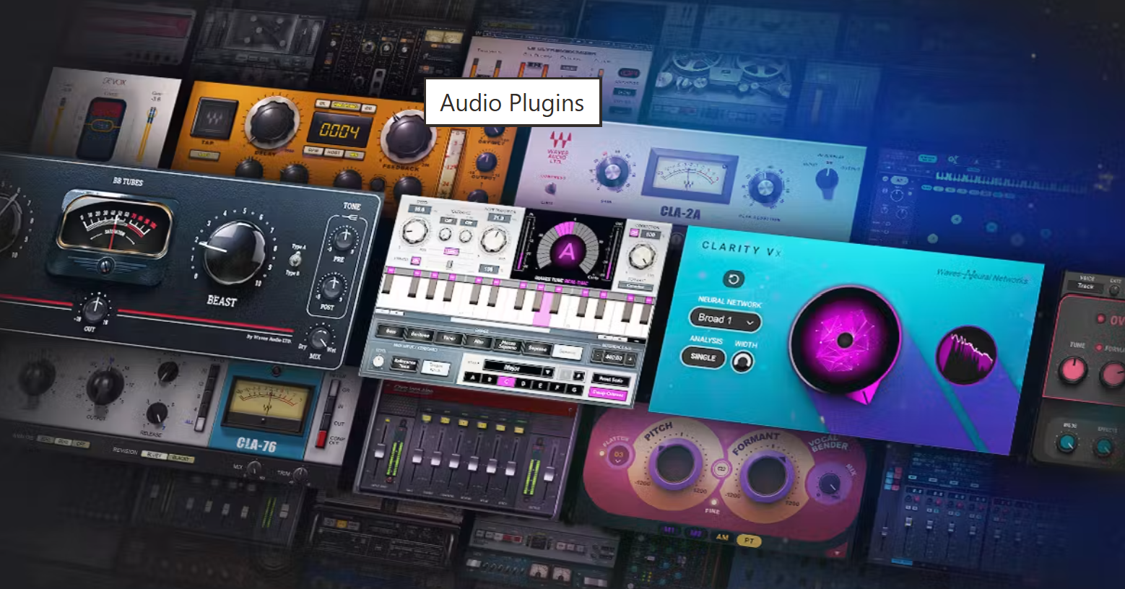Viewport: 1125px width, 589px height.
Task: Click the Beast knob on BB Tubes
Action: click(x=233, y=253)
